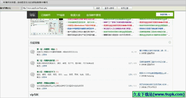186x98 pixels.
Task: Open moderator 土财神 under 第四层
Action: [44, 89]
